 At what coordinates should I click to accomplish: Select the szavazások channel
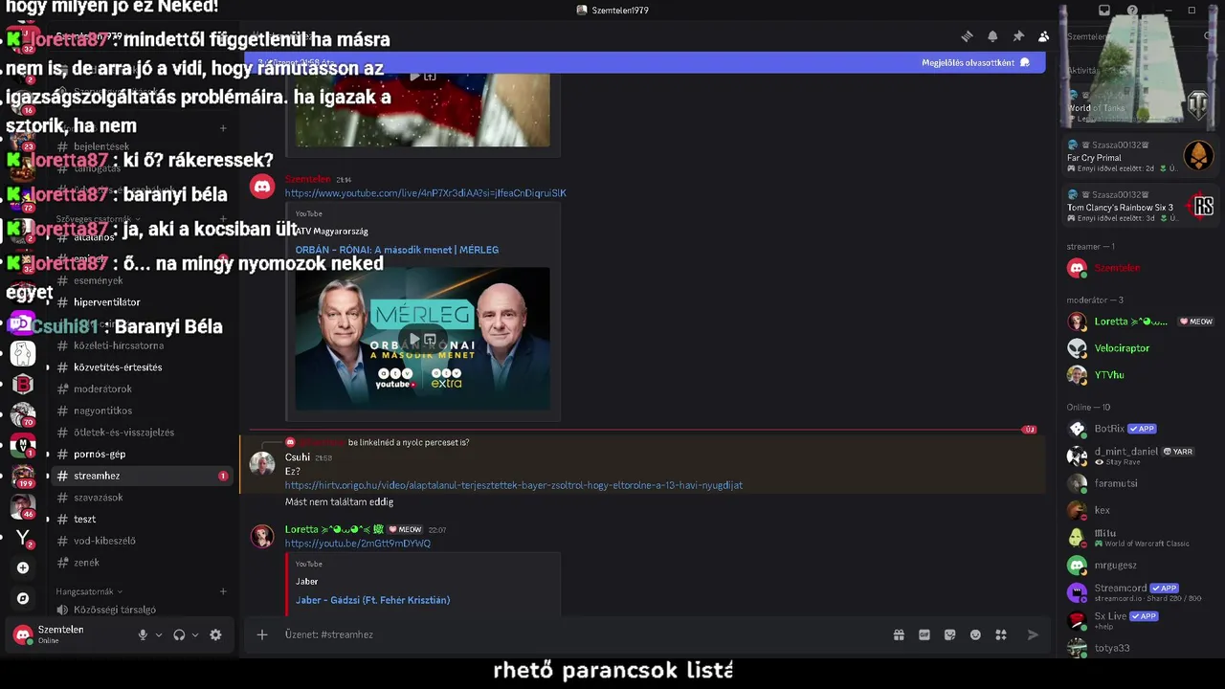click(x=141, y=498)
